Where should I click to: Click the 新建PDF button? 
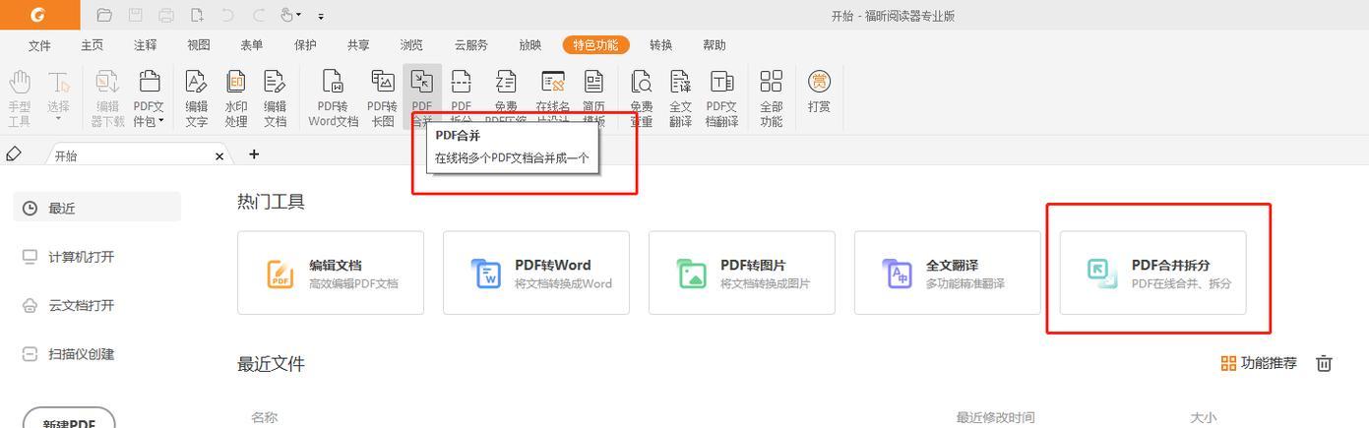(69, 419)
